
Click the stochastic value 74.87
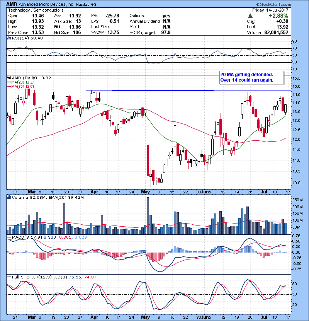(90, 277)
